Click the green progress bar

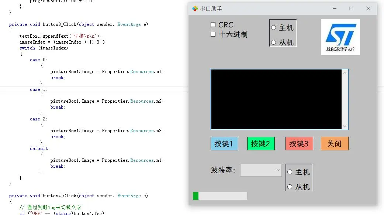220,196
